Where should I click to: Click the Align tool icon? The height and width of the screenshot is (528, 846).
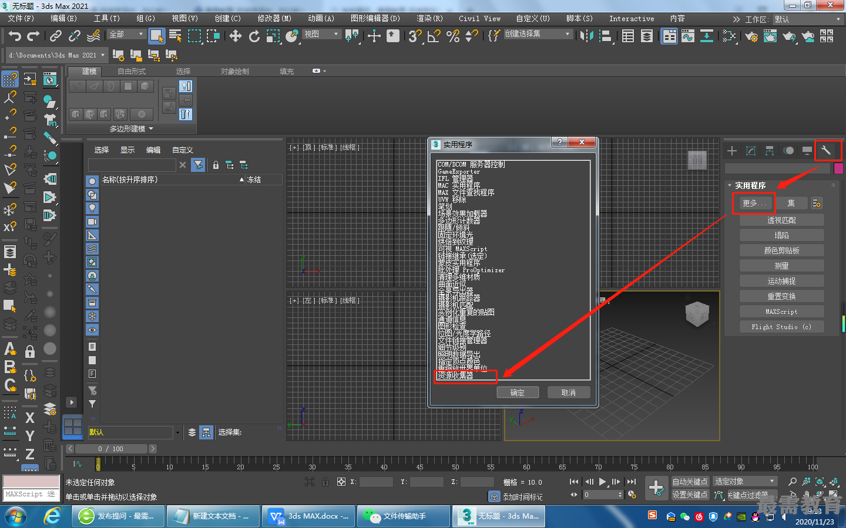tap(605, 36)
